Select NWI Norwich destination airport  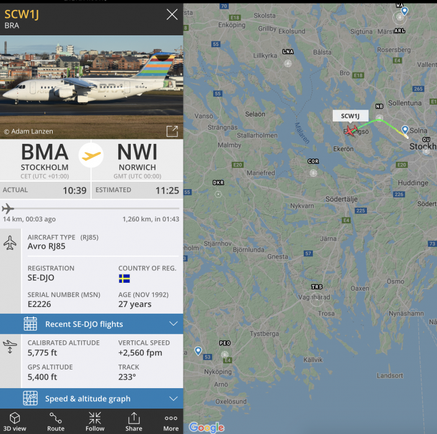coord(138,161)
